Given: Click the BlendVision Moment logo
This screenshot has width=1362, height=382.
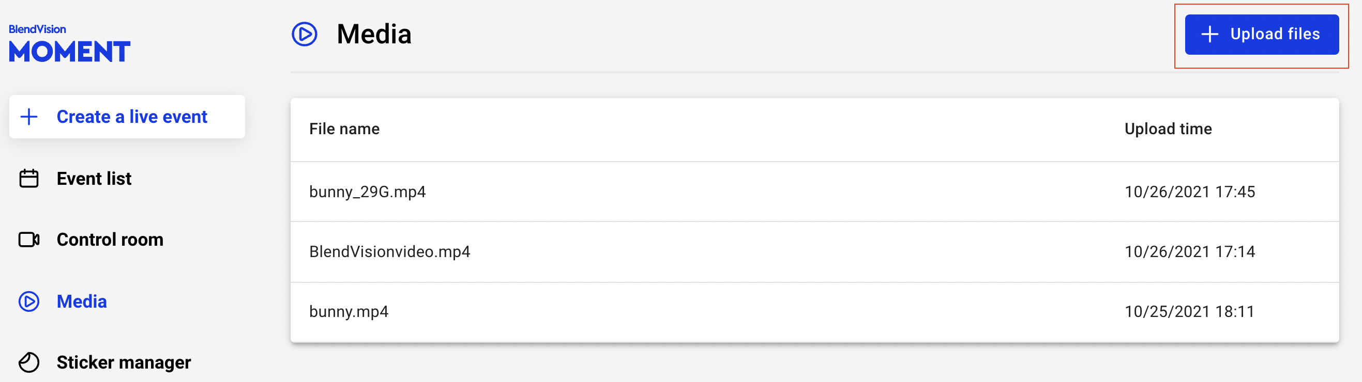Looking at the screenshot, I should click(x=69, y=44).
